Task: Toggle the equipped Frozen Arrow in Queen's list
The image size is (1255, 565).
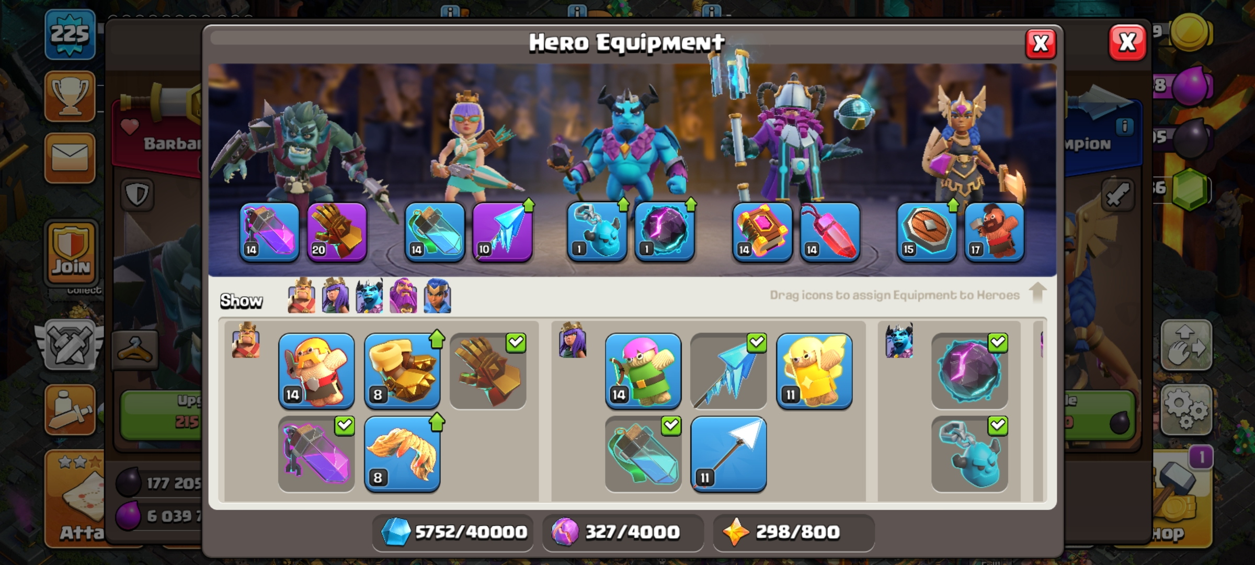Action: 728,370
